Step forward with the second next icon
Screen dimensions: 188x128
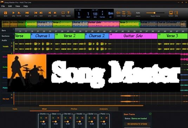(55, 13)
